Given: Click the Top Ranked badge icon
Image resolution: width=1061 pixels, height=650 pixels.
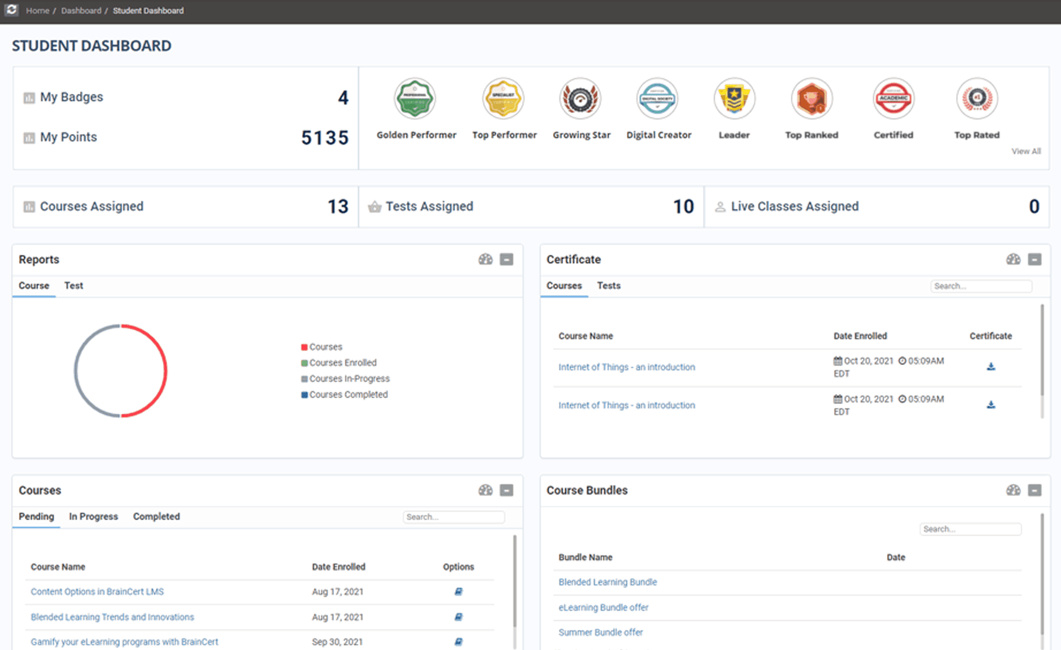Looking at the screenshot, I should click(x=812, y=98).
